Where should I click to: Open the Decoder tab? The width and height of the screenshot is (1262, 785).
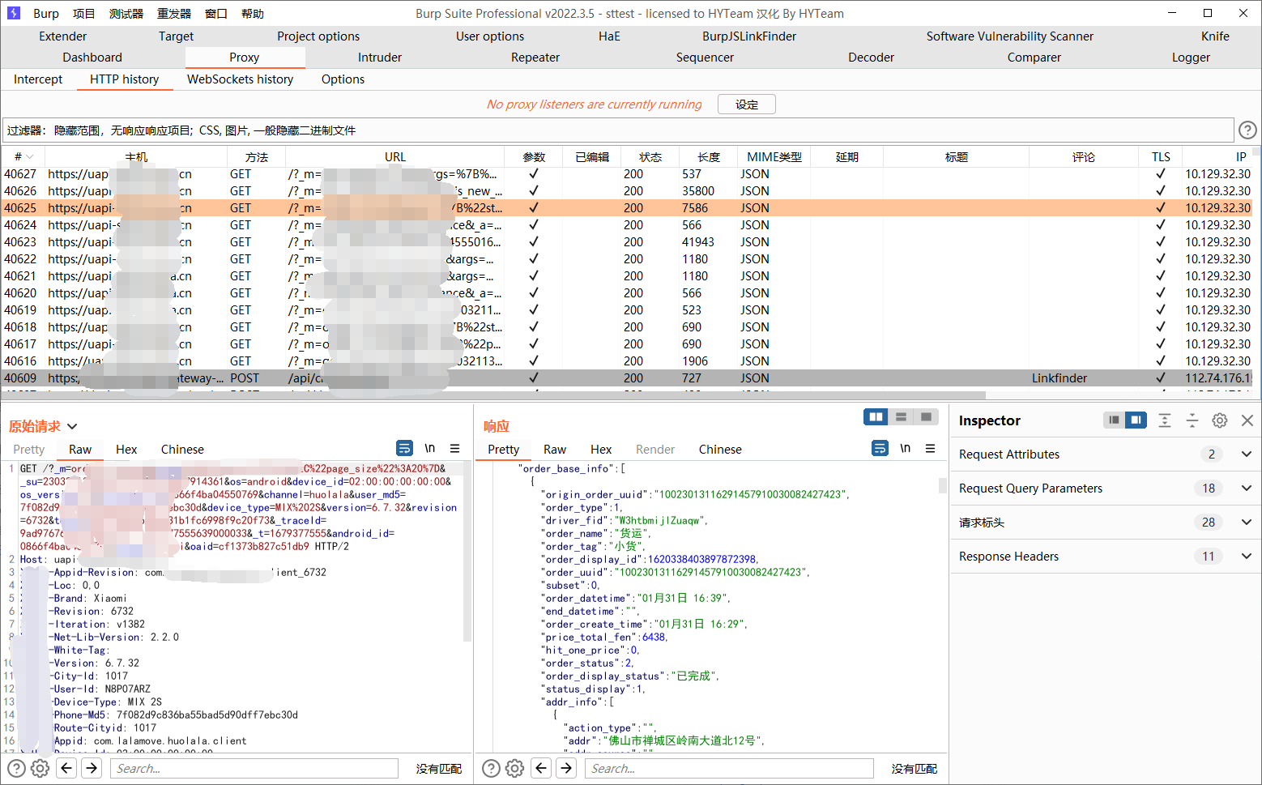coord(872,58)
